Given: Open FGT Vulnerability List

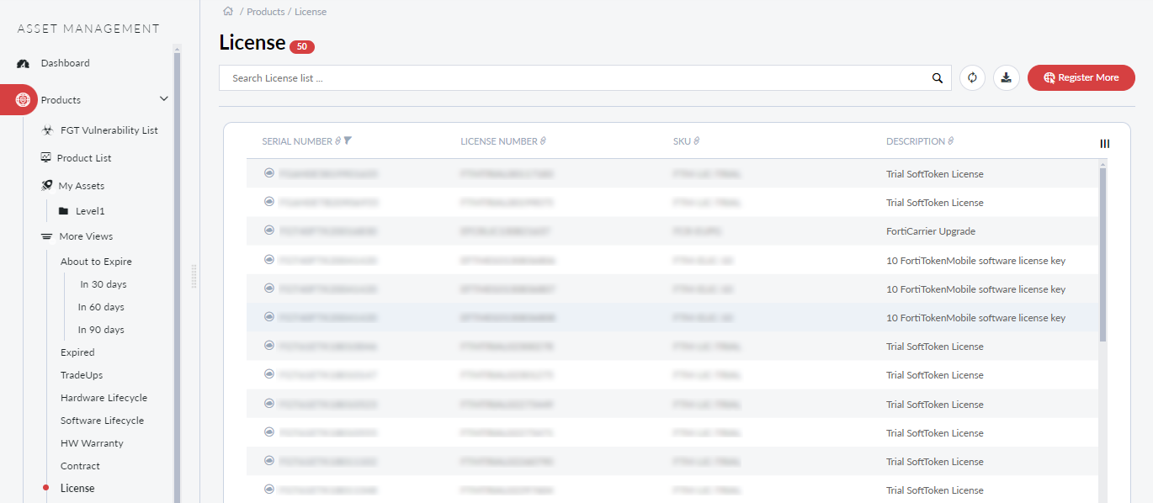Looking at the screenshot, I should [109, 130].
